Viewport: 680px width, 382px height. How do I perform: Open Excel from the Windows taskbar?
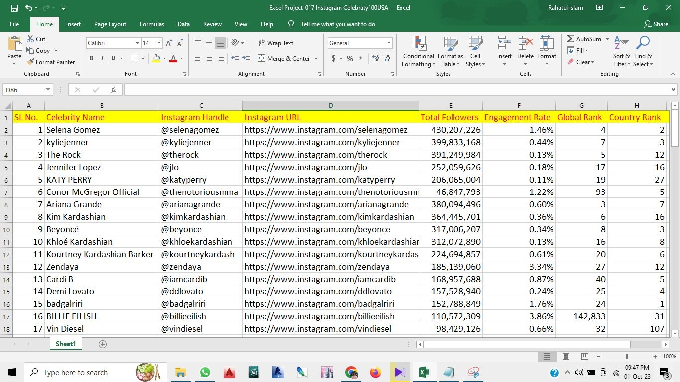[424, 372]
